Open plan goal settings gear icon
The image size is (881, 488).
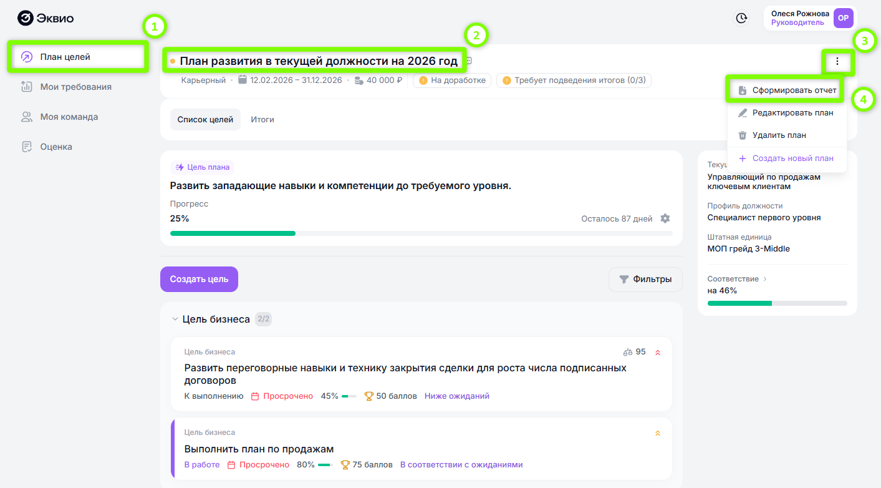[665, 218]
